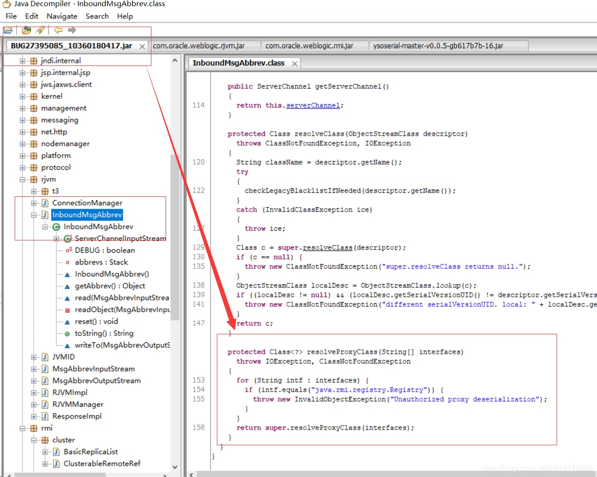
Task: Select the InboundMsgAbbrev() constructor member
Action: (112, 274)
